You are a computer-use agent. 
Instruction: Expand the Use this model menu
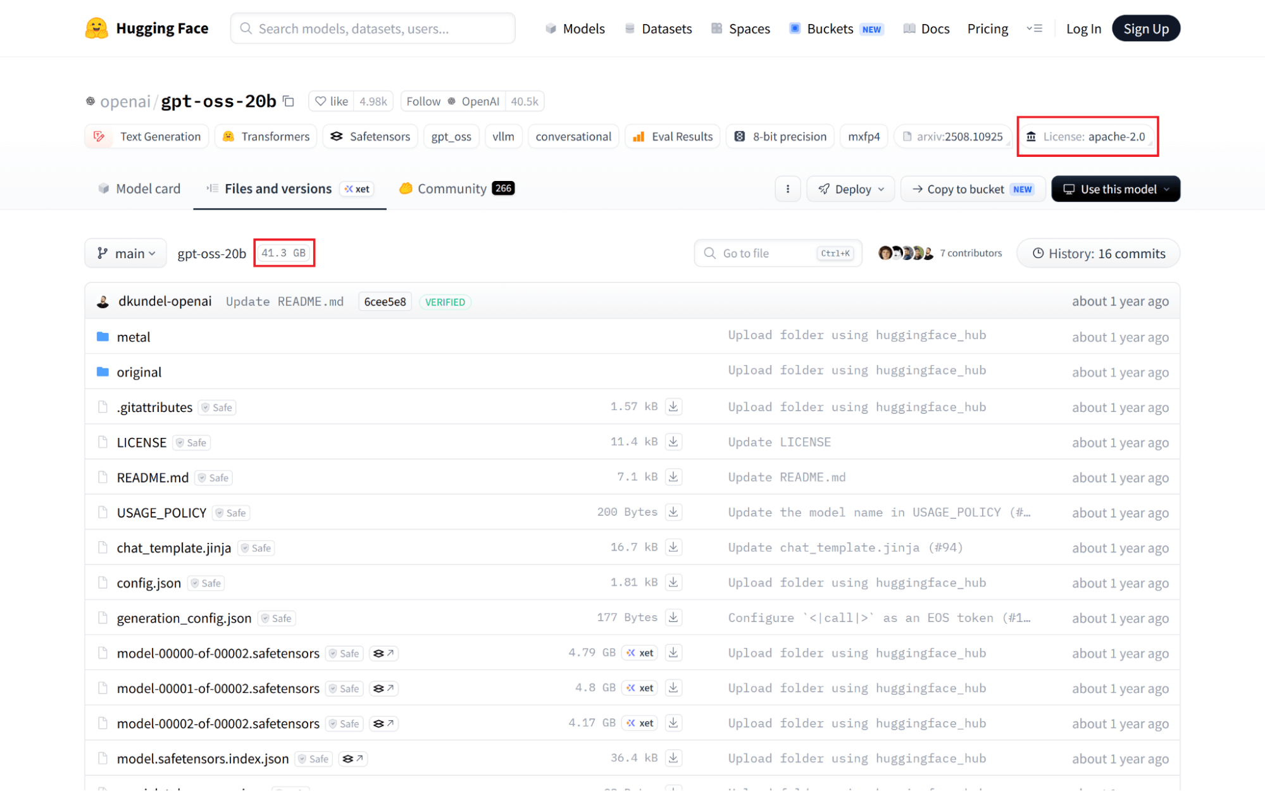(1116, 189)
